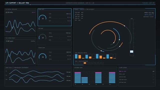Toggle the last vent/blow sequencer step box

102,63
